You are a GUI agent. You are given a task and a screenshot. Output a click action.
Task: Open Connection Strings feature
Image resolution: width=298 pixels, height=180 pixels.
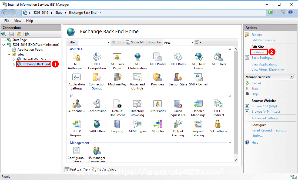97,82
